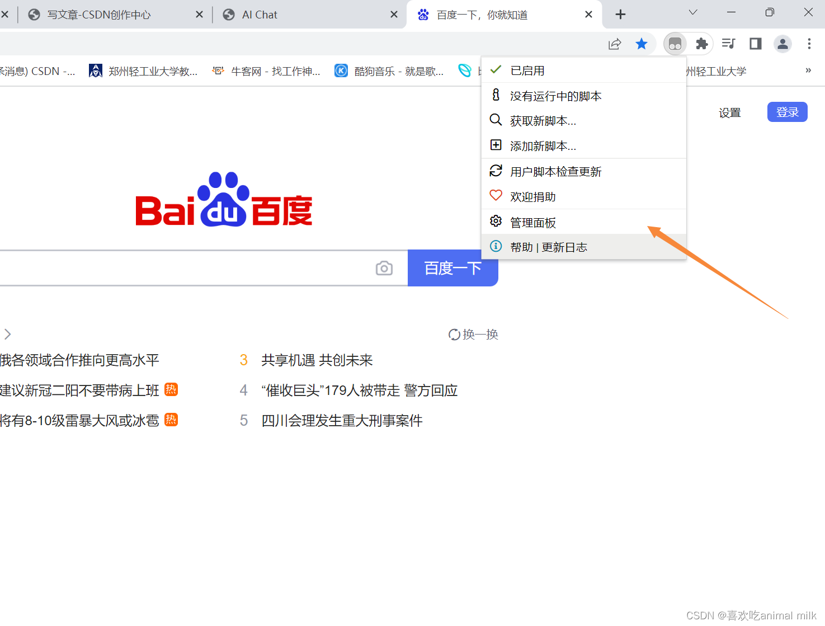This screenshot has width=825, height=626.
Task: Open the 牛客网 - 找工作神... bookmark
Action: click(266, 71)
